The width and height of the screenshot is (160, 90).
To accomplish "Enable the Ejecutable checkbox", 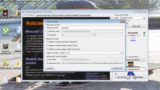I will 47,59.
